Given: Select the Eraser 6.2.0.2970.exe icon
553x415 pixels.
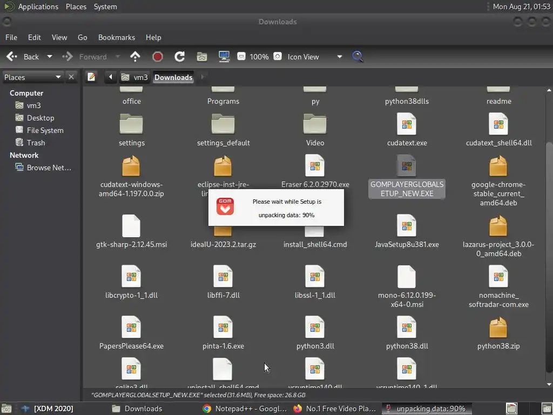Looking at the screenshot, I should pos(315,165).
